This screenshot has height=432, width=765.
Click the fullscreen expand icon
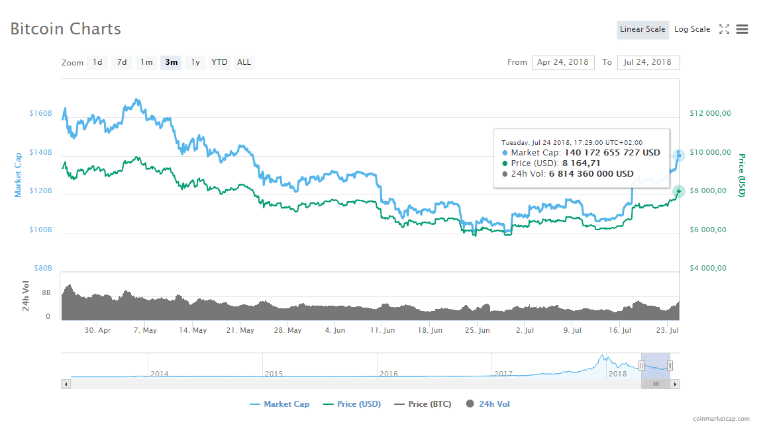[x=724, y=29]
